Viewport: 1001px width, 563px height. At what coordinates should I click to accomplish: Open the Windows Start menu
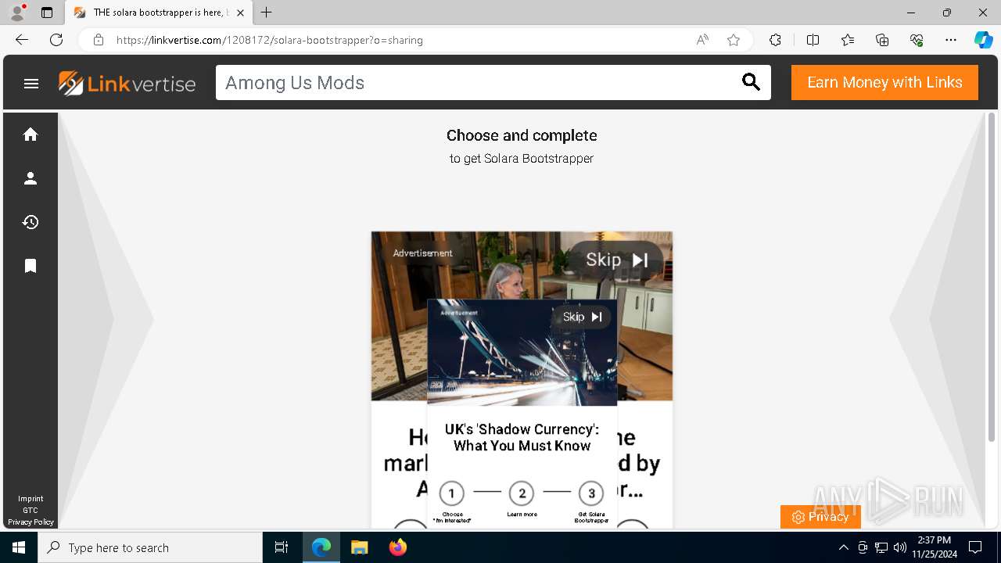(x=19, y=547)
